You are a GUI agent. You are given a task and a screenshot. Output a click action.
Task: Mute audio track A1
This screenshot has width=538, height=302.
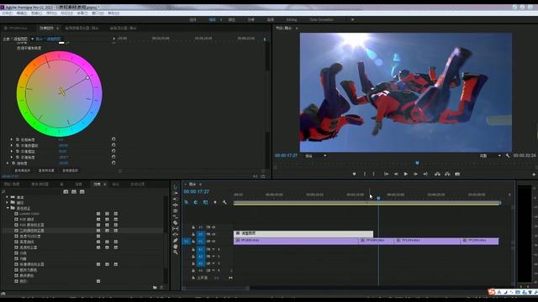click(x=214, y=249)
